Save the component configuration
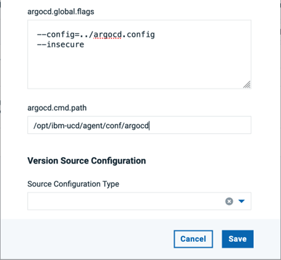 [238, 239]
